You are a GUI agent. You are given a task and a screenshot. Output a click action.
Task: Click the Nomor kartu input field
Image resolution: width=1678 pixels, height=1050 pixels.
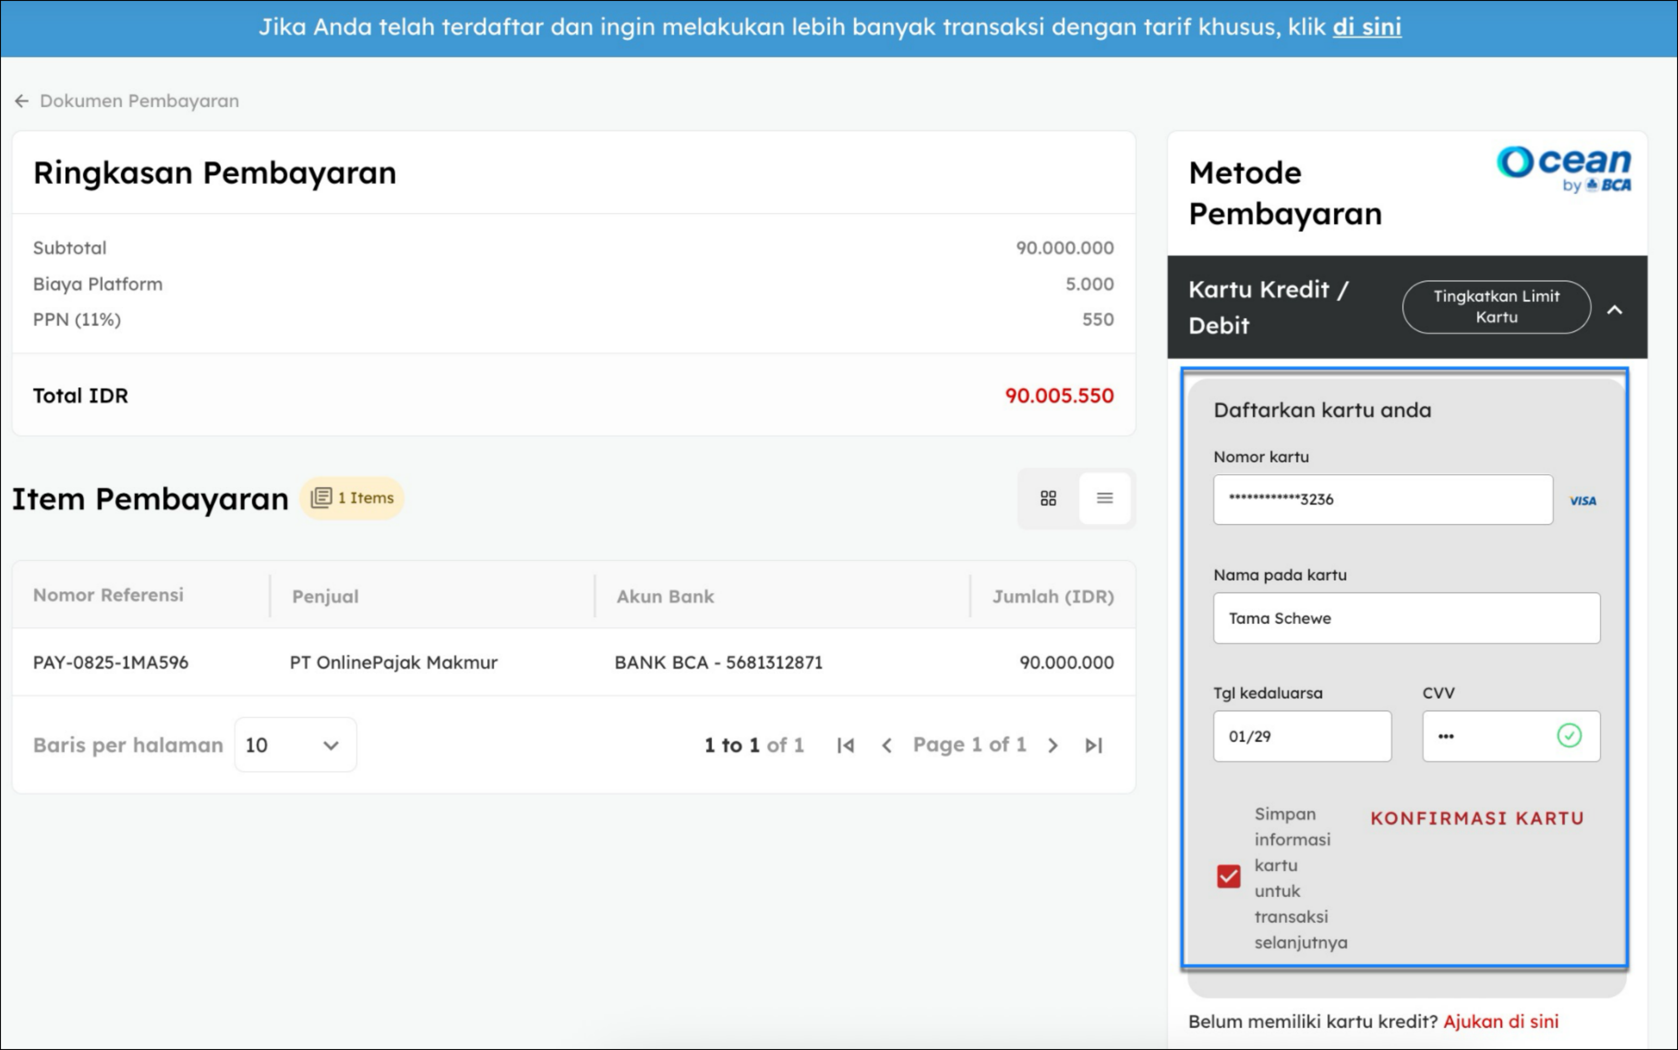[1382, 500]
